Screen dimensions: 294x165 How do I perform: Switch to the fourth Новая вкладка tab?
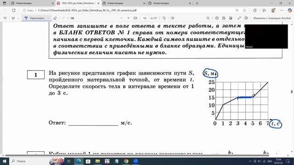click(170, 3)
